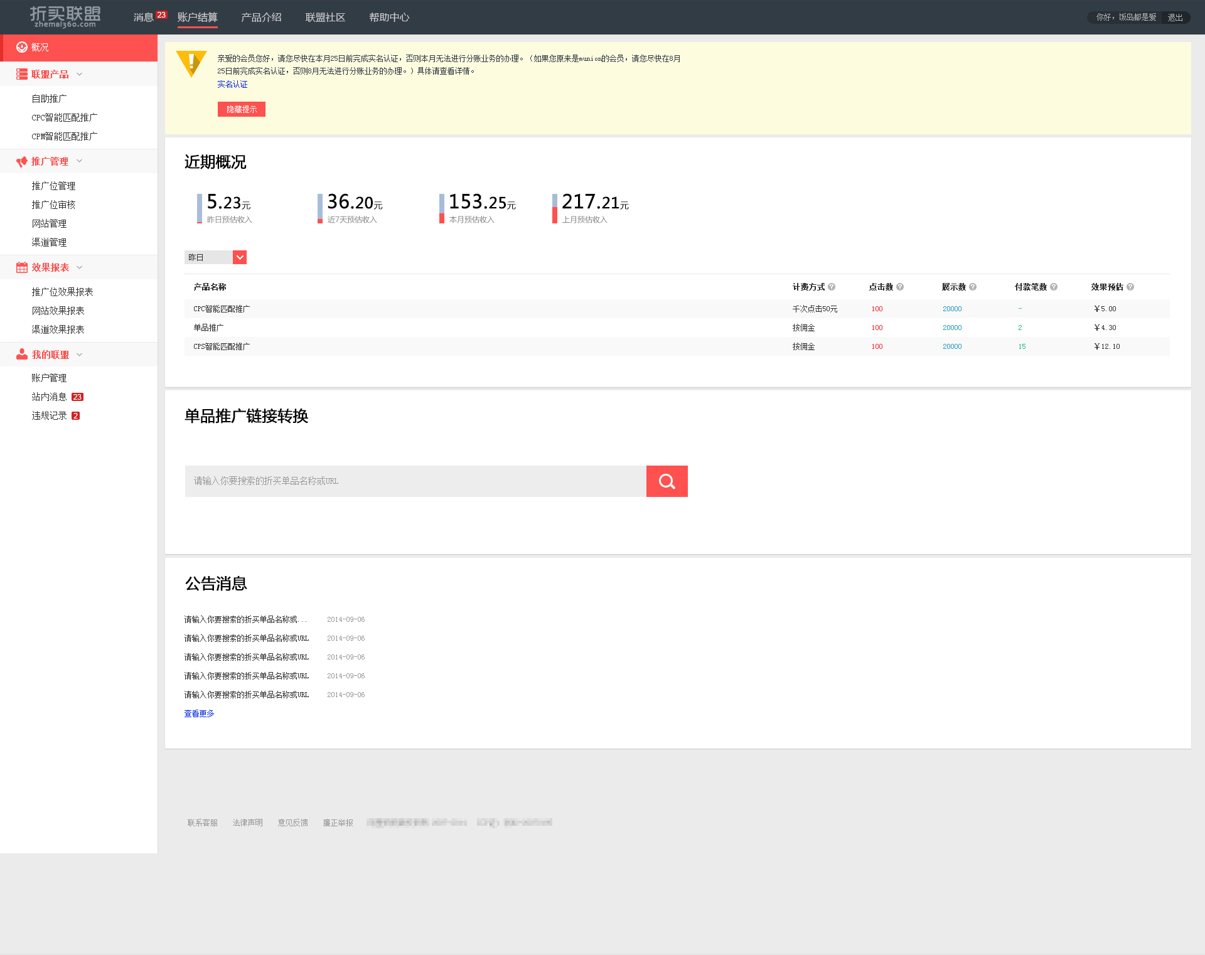Open the 昨日 date range dropdown
The width and height of the screenshot is (1205, 955).
[240, 257]
